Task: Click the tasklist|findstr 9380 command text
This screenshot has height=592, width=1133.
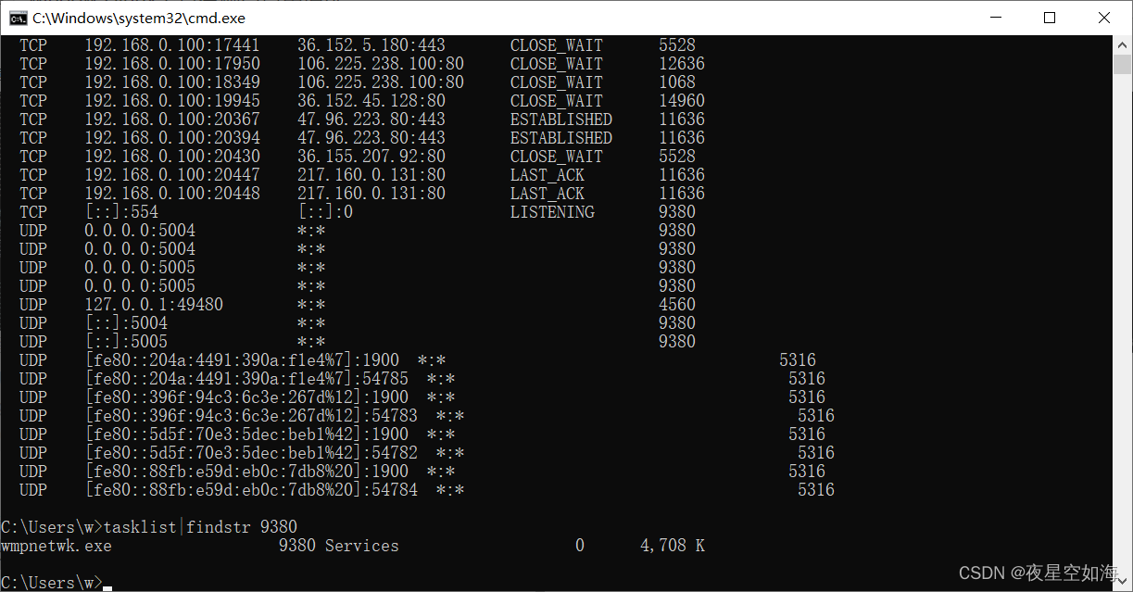Action: click(200, 527)
